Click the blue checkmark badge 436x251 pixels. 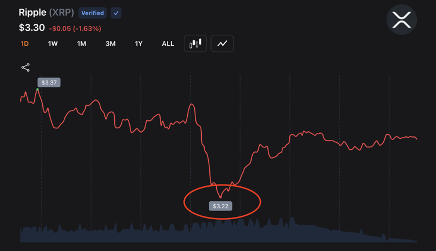pyautogui.click(x=116, y=13)
